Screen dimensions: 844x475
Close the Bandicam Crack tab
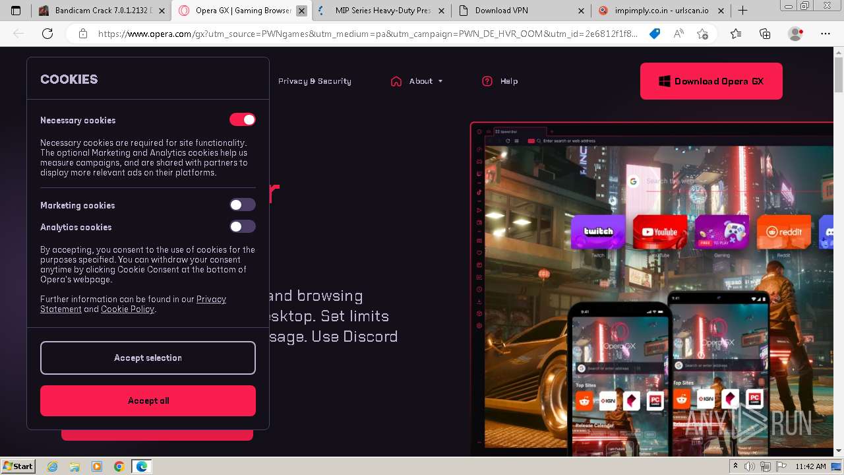162,11
